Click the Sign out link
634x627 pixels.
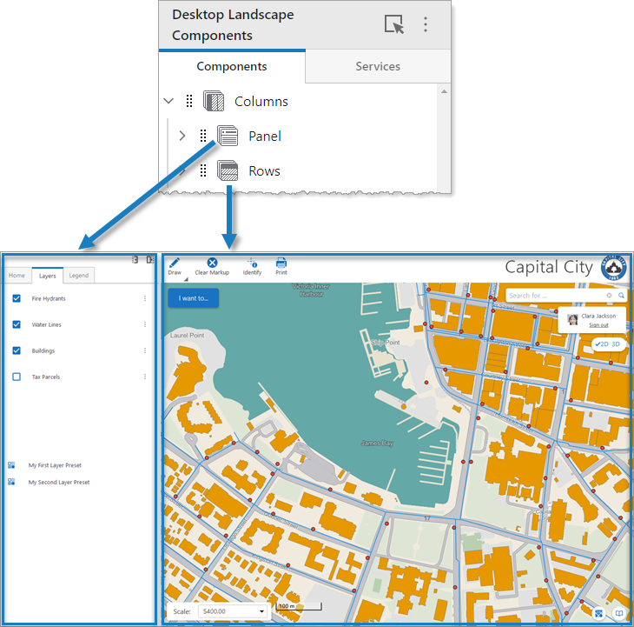[598, 325]
